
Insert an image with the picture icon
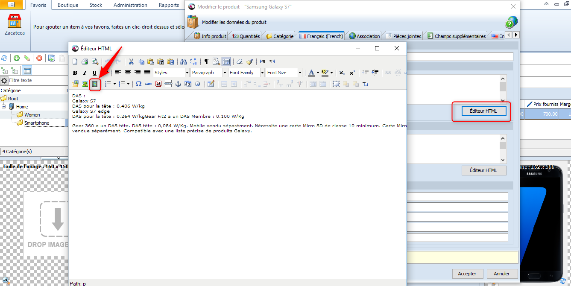[85, 84]
